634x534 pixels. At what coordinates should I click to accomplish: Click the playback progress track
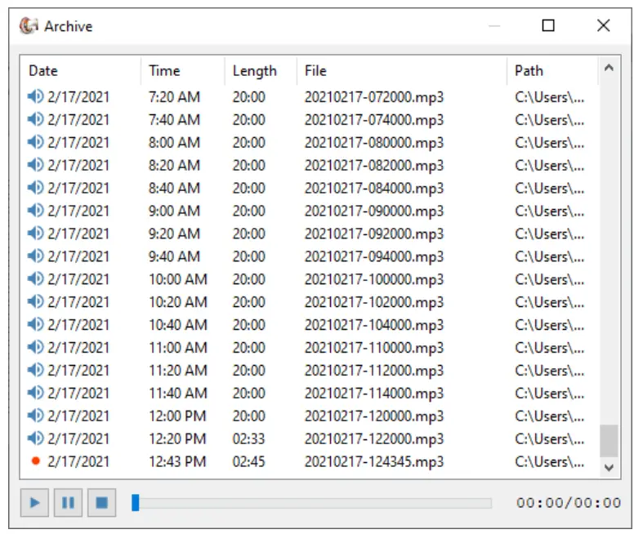pyautogui.click(x=312, y=503)
